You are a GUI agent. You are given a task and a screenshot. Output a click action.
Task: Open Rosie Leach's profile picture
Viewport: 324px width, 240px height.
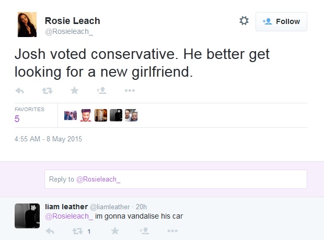click(x=27, y=25)
